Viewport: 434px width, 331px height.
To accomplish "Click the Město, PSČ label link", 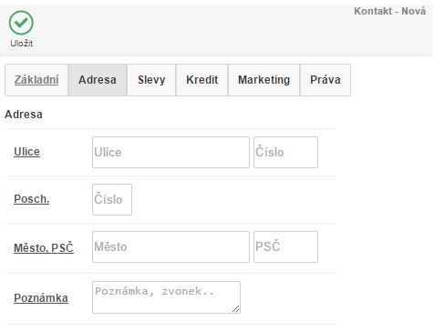I will (x=44, y=247).
